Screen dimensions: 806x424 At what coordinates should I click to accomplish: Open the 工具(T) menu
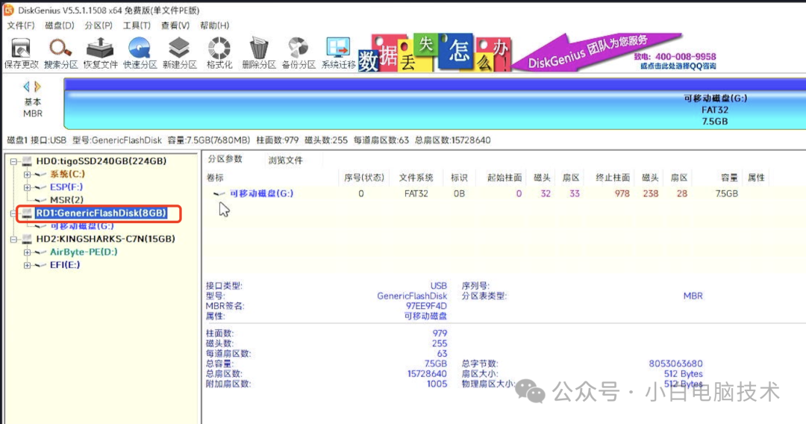pyautogui.click(x=137, y=25)
